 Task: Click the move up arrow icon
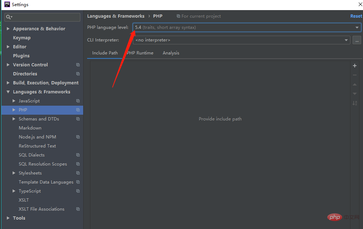click(x=355, y=84)
